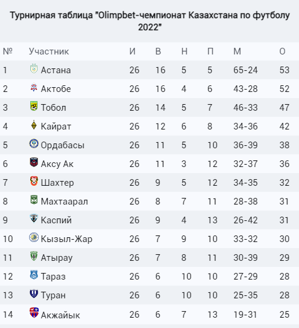Select the Тобол club emblem
Image resolution: width=299 pixels, height=328 pixels.
coord(34,106)
